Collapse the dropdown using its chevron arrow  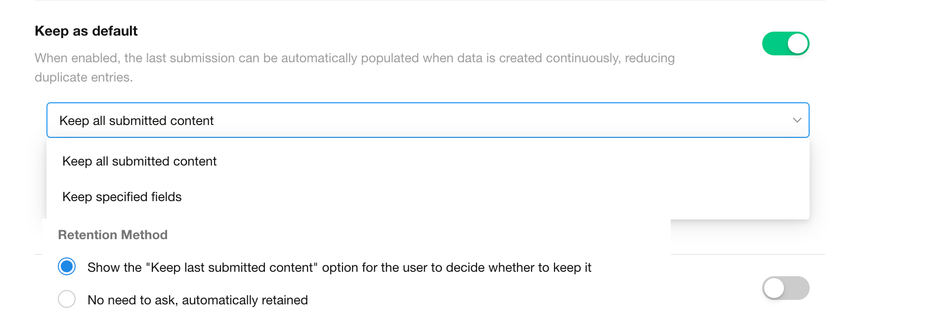click(797, 120)
